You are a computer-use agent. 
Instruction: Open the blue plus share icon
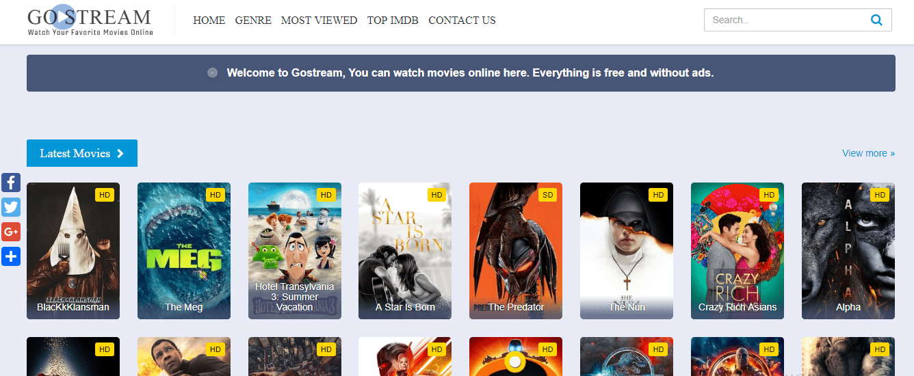[11, 256]
